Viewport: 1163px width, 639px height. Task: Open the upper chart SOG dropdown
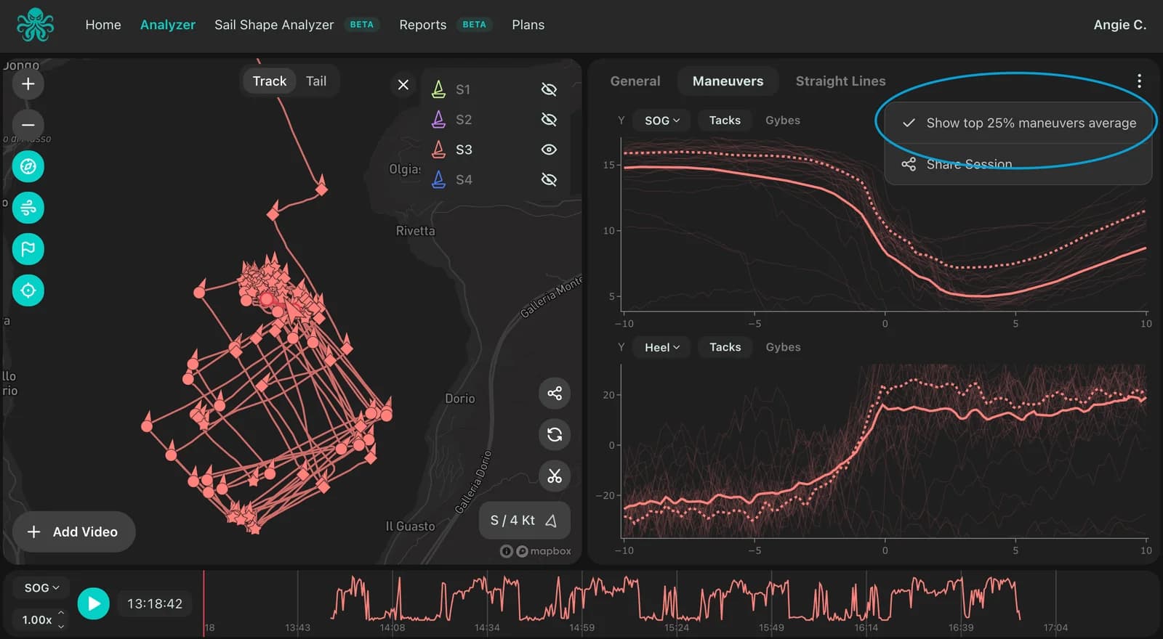coord(662,121)
